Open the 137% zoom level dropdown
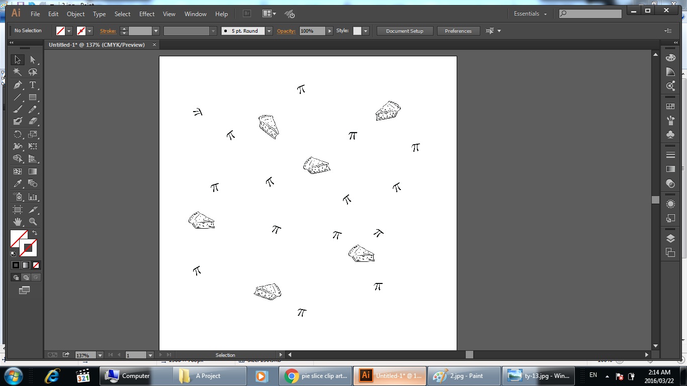Image resolution: width=687 pixels, height=386 pixels. [x=100, y=355]
